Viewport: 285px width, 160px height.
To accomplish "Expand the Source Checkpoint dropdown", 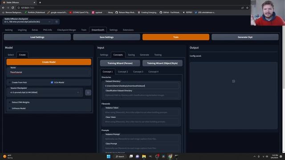I will [x=78, y=92].
